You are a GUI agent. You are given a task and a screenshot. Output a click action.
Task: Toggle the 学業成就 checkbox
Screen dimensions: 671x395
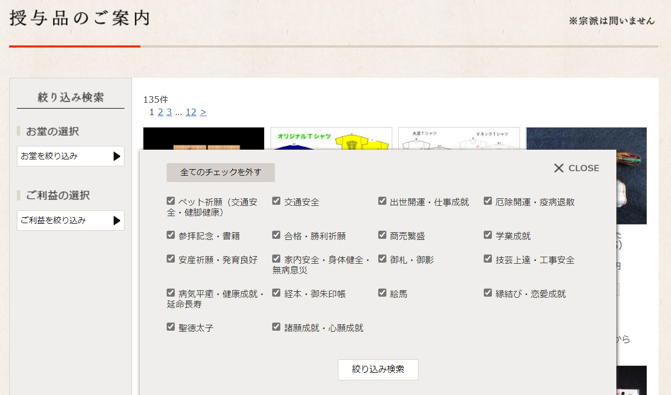(x=488, y=235)
